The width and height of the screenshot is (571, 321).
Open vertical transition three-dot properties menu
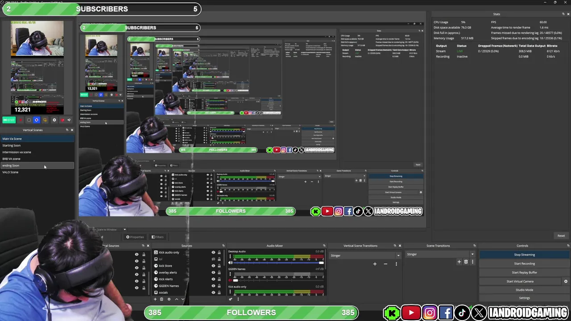(x=396, y=264)
